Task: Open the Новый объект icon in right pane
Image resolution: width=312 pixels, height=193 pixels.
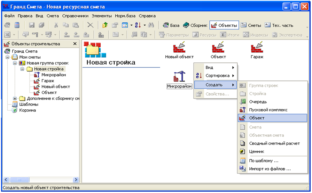Action: coord(179,50)
